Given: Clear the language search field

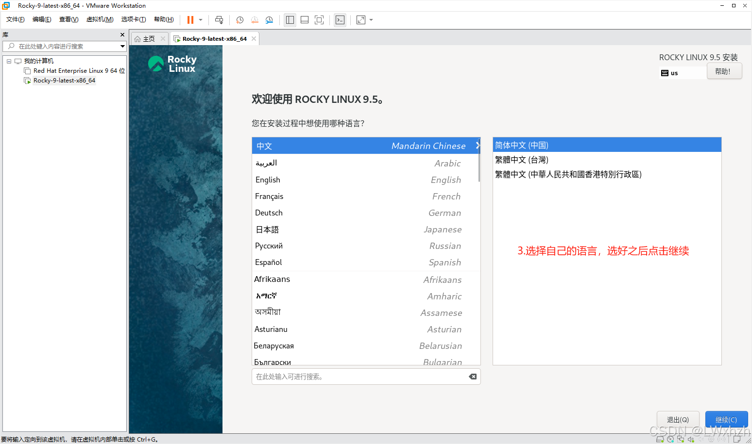Looking at the screenshot, I should [473, 377].
